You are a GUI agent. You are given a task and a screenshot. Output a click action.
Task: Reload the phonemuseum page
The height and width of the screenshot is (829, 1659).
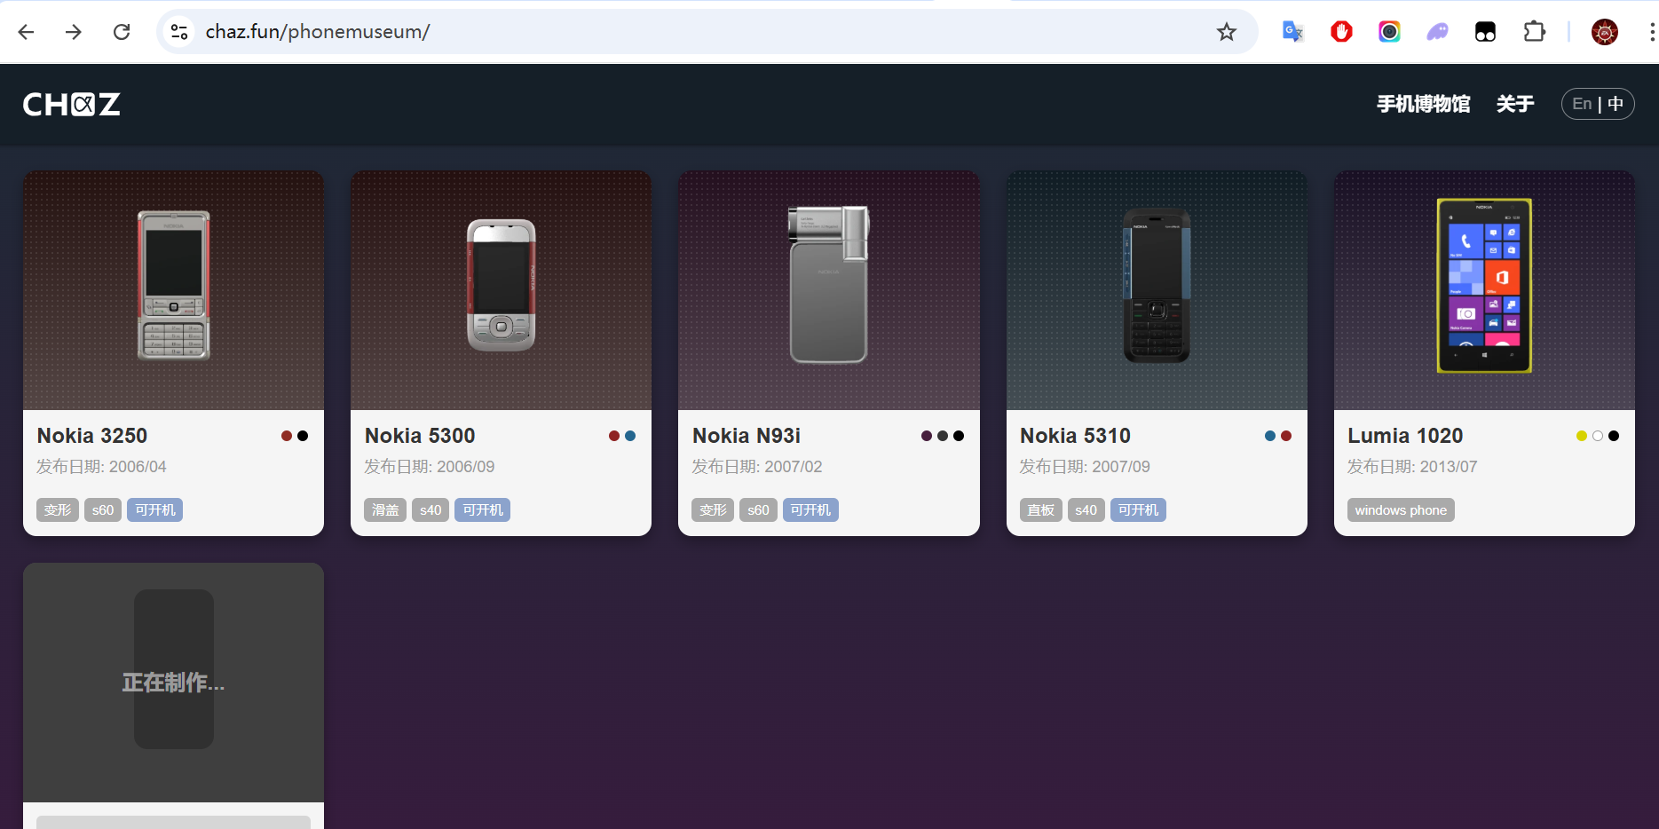pyautogui.click(x=122, y=32)
